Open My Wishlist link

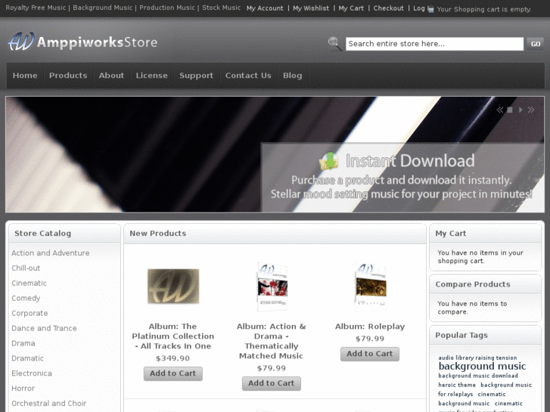311,8
